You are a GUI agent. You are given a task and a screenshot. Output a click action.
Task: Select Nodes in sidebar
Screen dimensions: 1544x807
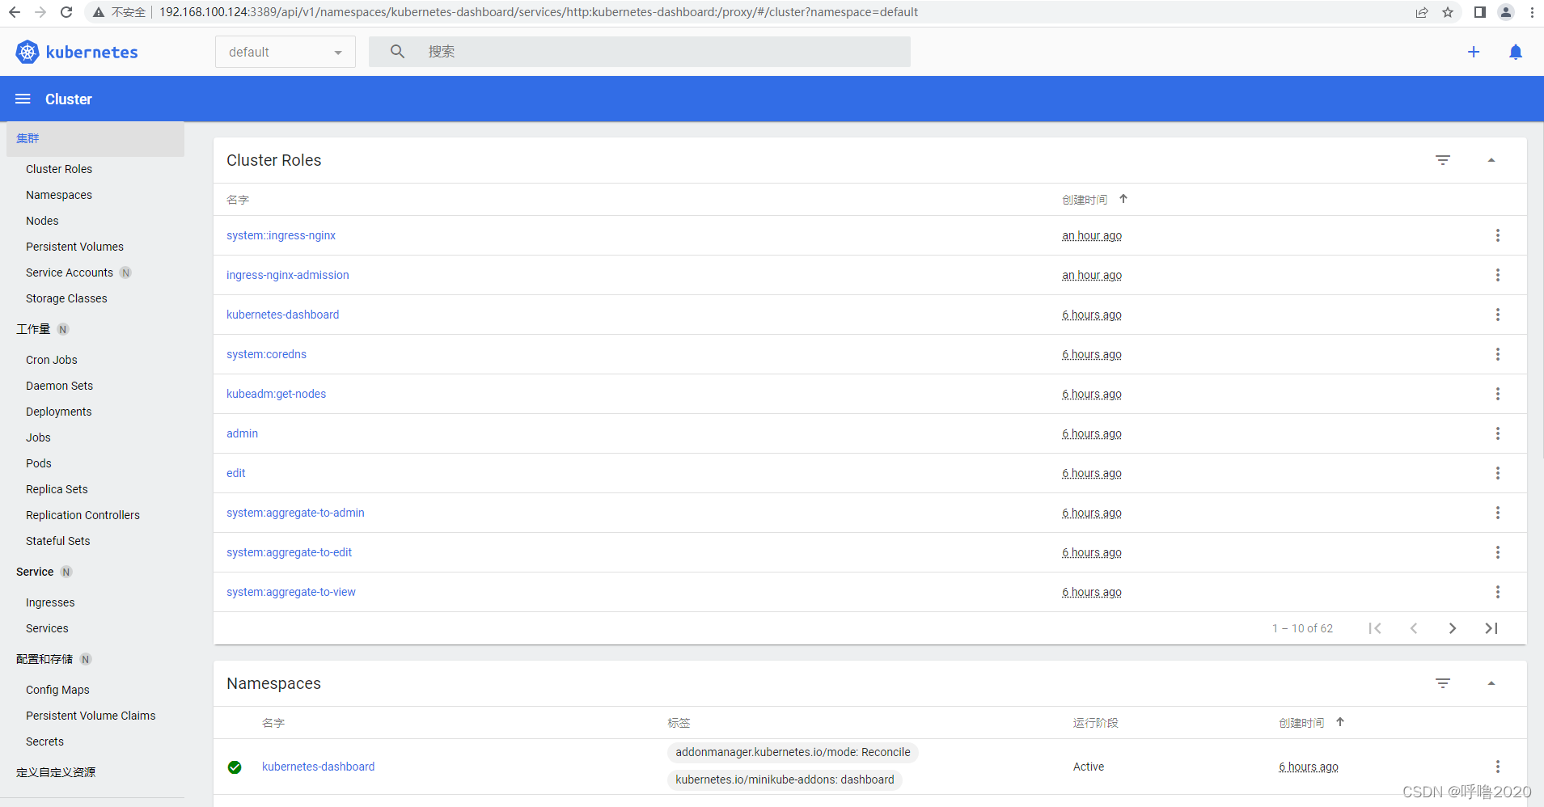pyautogui.click(x=42, y=221)
